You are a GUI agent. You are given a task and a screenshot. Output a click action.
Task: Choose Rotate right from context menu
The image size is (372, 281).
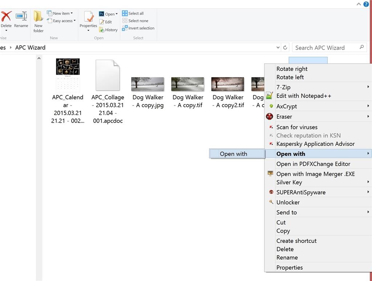(292, 69)
